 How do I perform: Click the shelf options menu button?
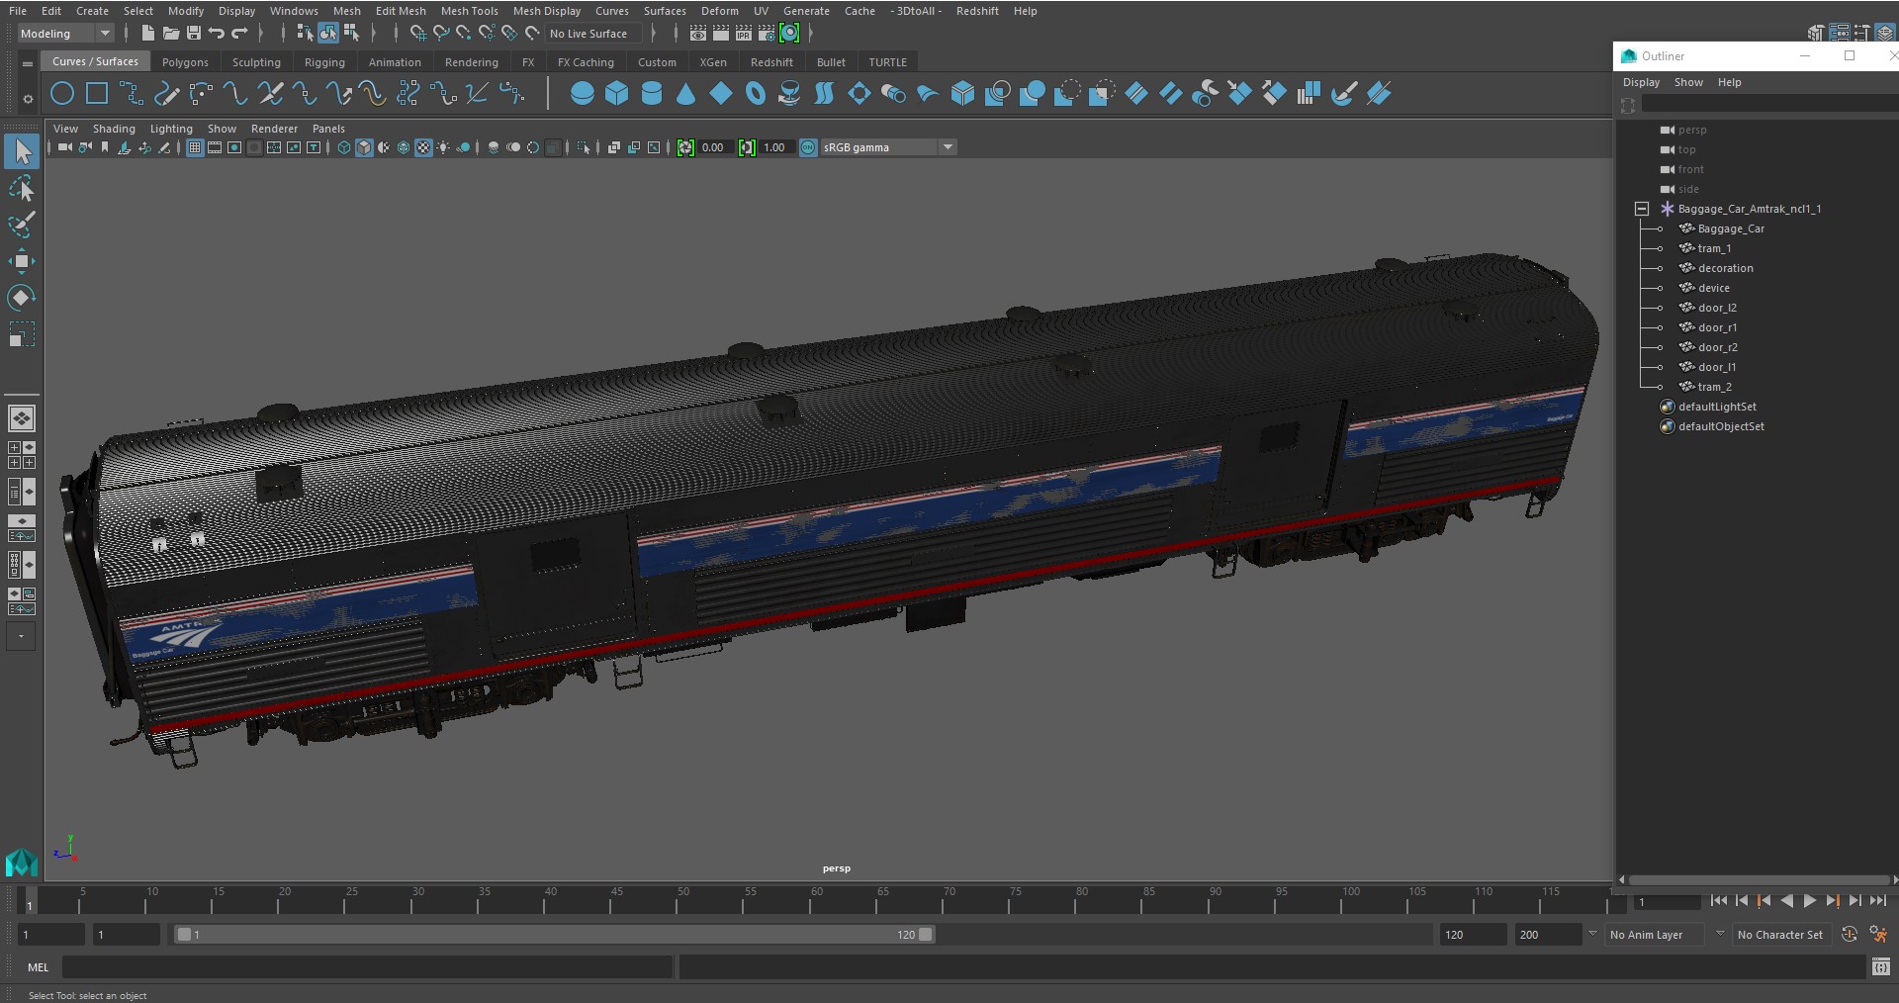[28, 62]
